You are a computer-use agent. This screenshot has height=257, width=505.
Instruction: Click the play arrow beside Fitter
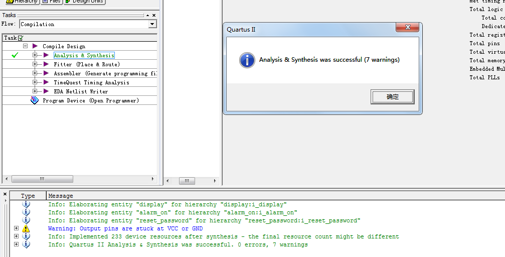[x=46, y=64]
